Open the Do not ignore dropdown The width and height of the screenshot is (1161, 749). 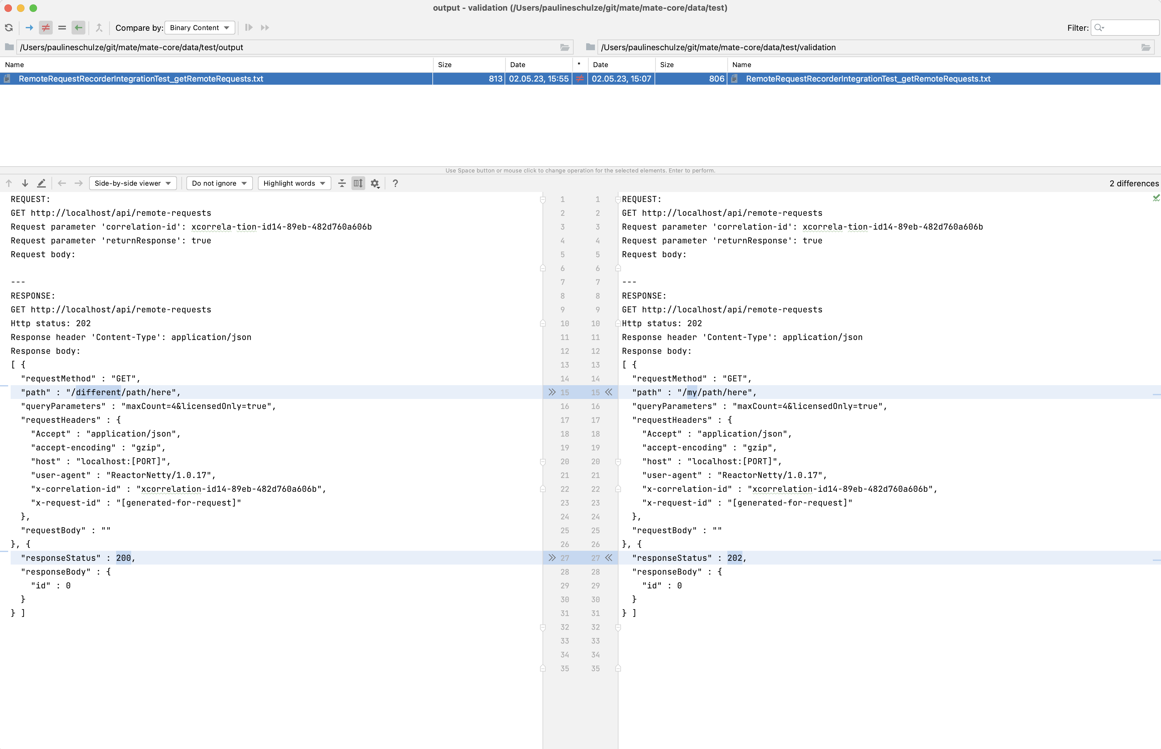point(219,183)
